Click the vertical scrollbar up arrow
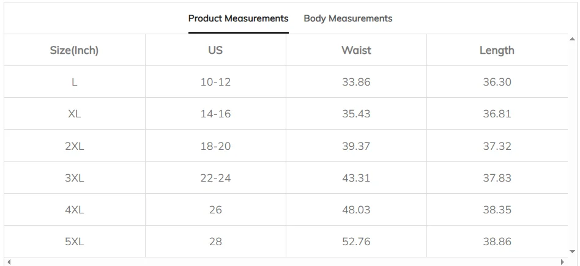Viewport: 580px width, 266px height. coord(572,39)
